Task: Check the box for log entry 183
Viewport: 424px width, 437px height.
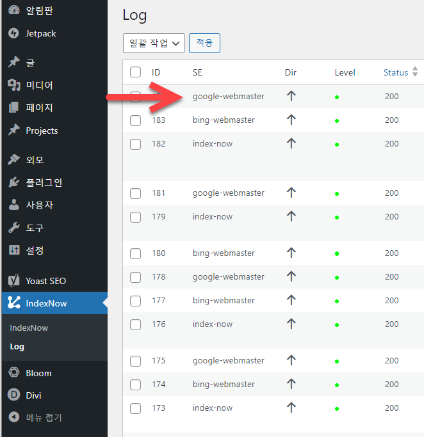Action: [135, 121]
